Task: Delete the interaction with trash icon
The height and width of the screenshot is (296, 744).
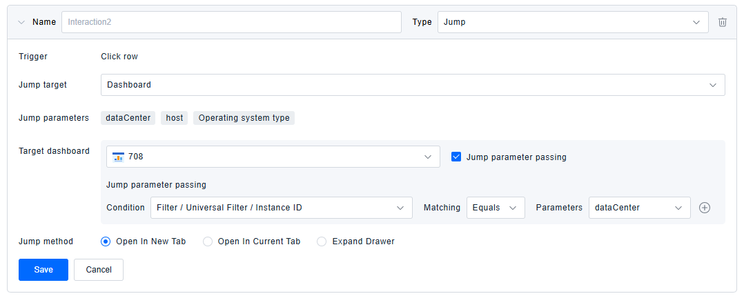Action: coord(723,22)
